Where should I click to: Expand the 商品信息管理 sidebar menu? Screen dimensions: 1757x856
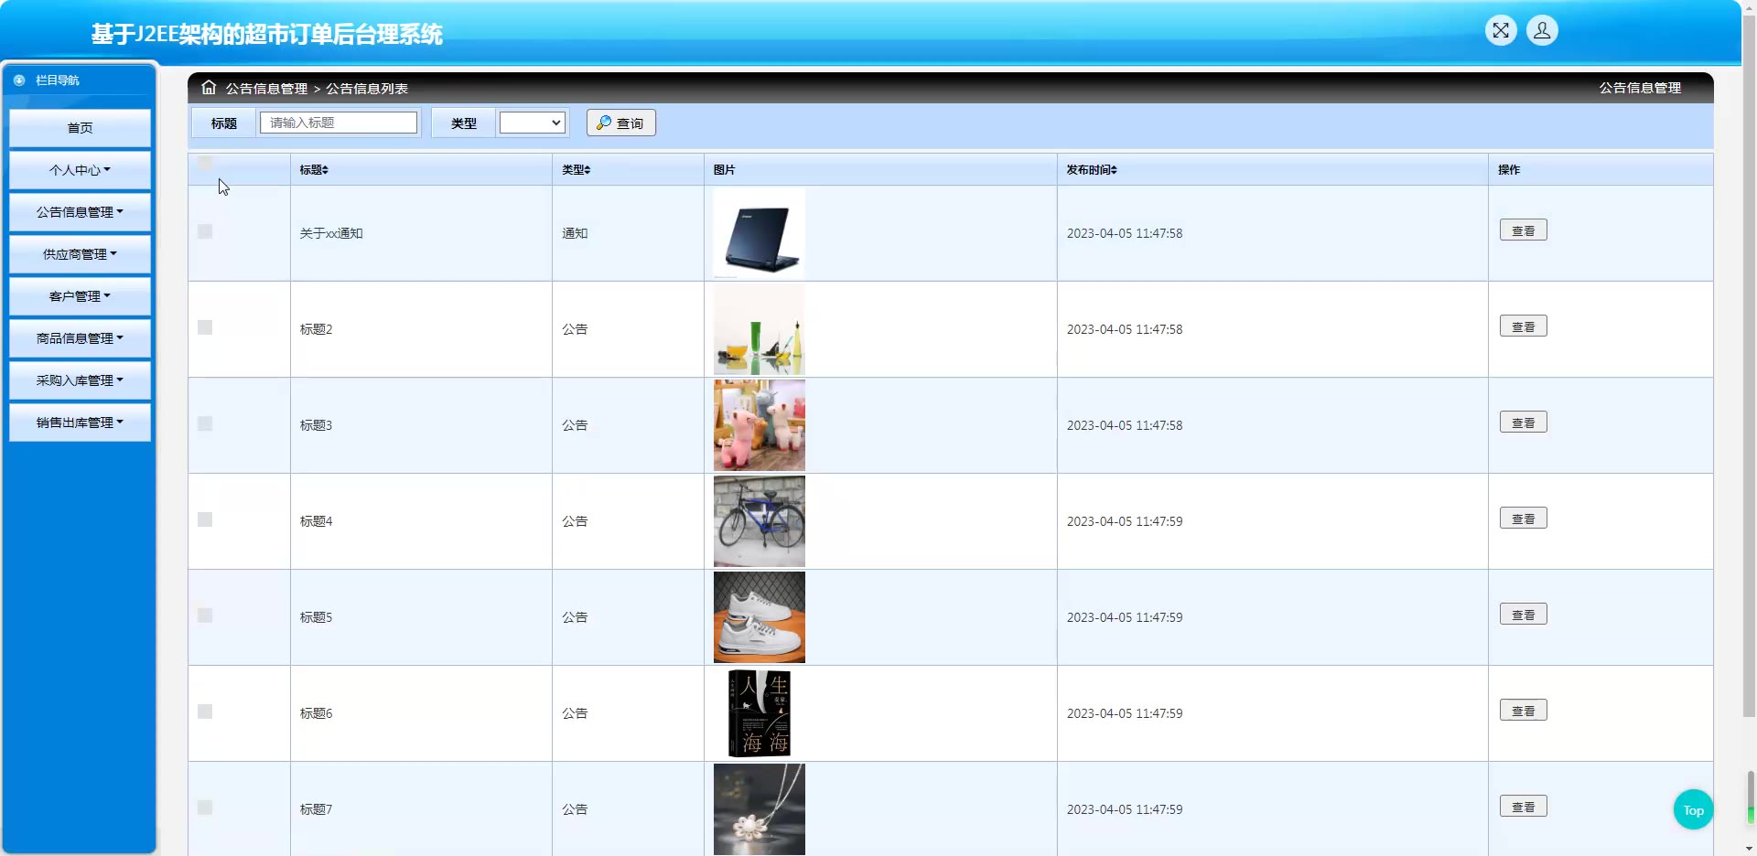(x=80, y=338)
